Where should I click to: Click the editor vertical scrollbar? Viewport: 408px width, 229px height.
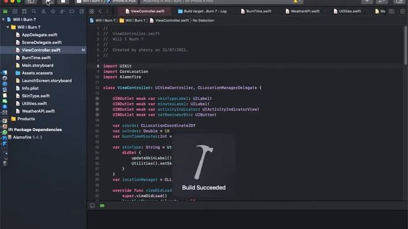tap(405, 45)
